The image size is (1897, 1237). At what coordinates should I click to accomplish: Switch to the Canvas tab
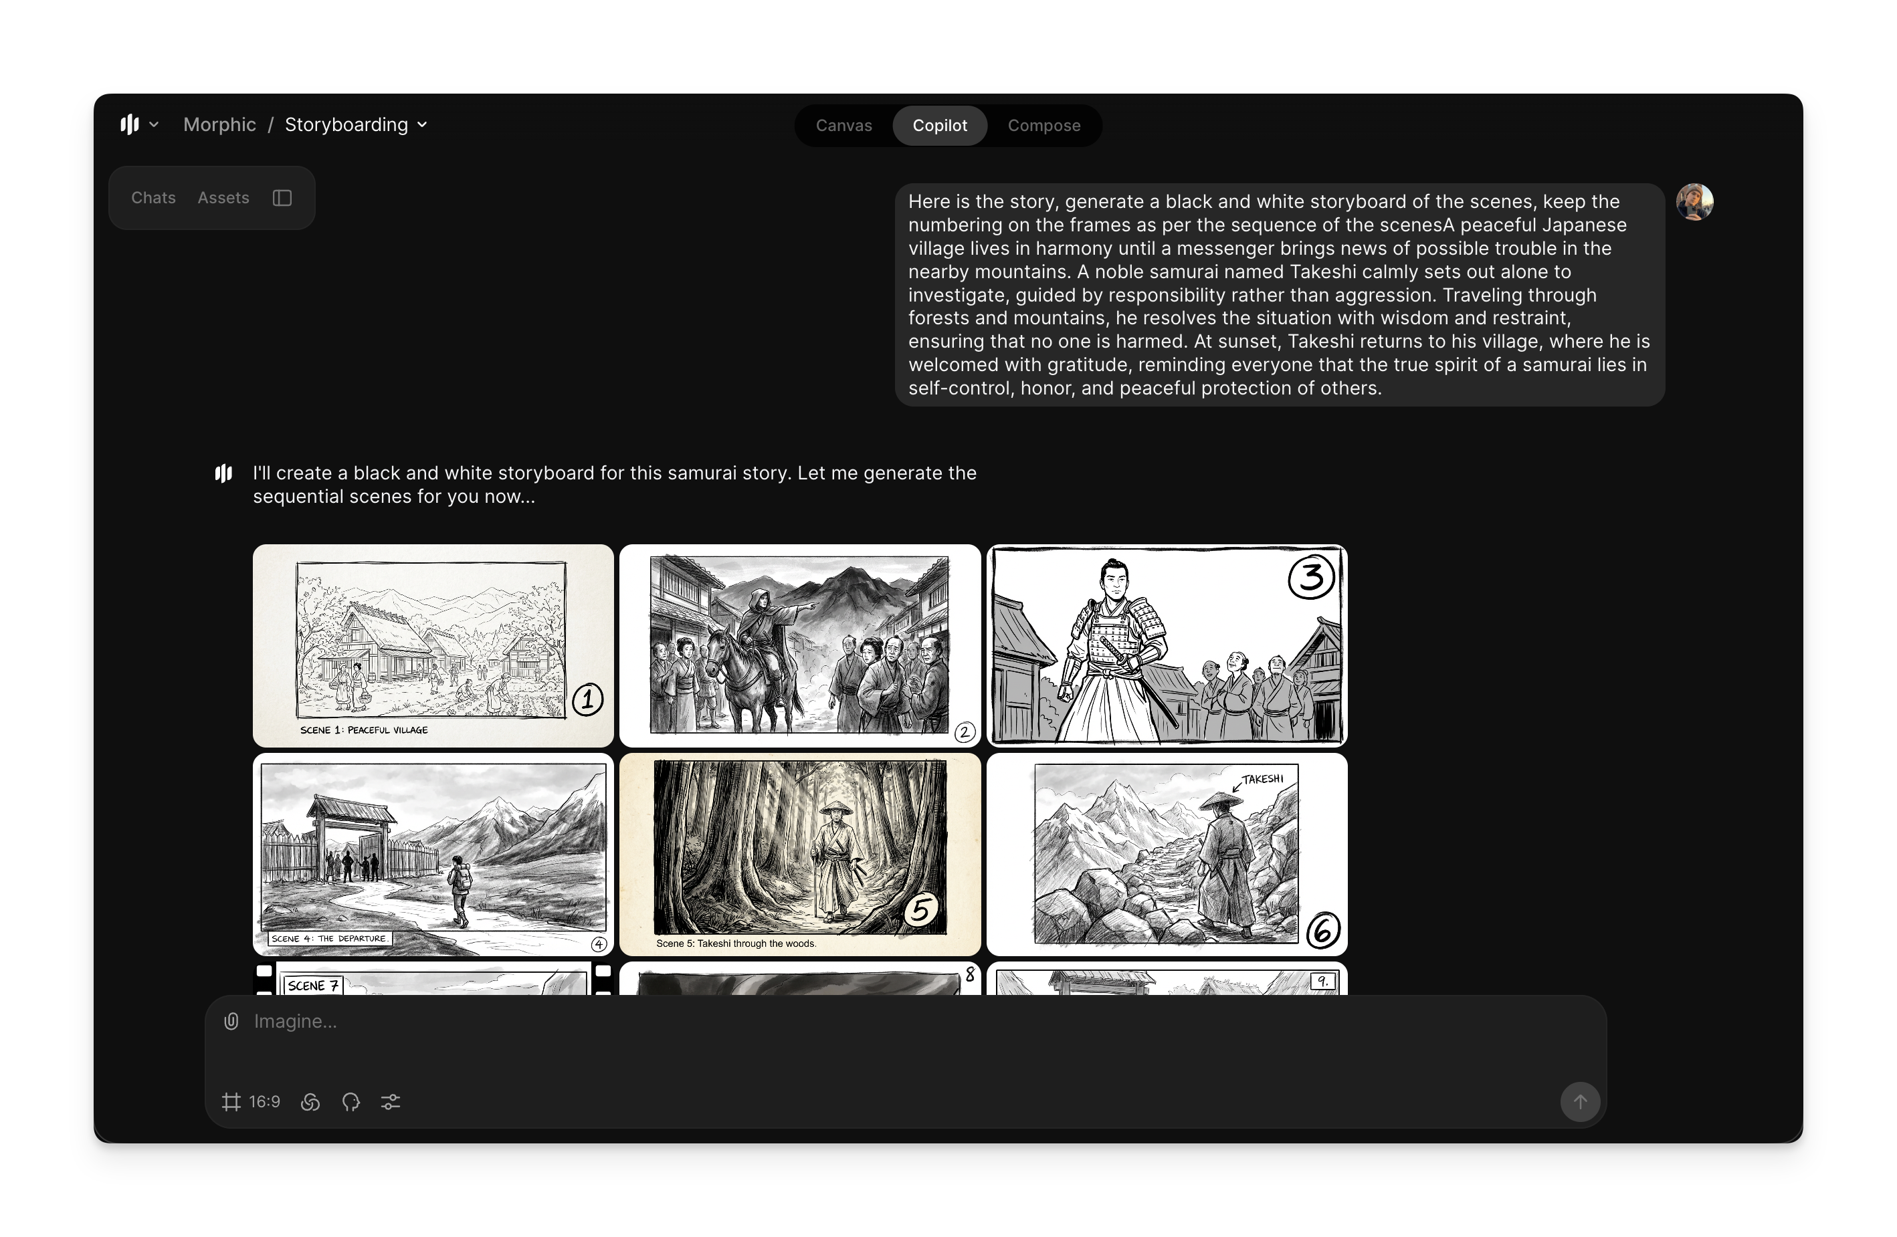coord(843,125)
